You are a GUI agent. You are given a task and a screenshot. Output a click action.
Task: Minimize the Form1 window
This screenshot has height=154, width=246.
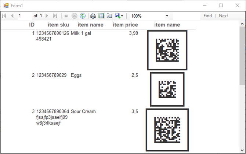(205, 5)
